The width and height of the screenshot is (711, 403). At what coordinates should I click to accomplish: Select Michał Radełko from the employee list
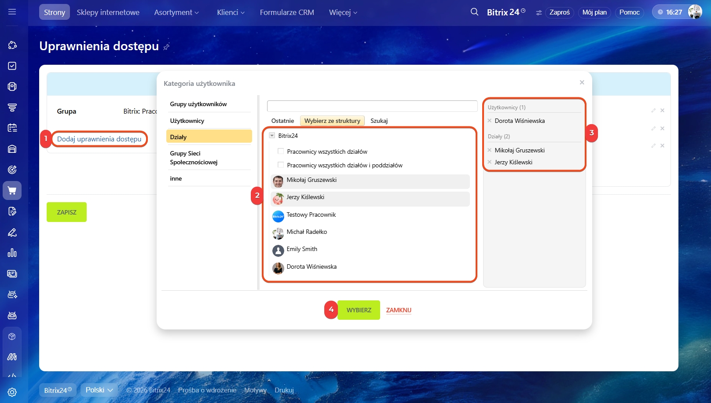[307, 232]
